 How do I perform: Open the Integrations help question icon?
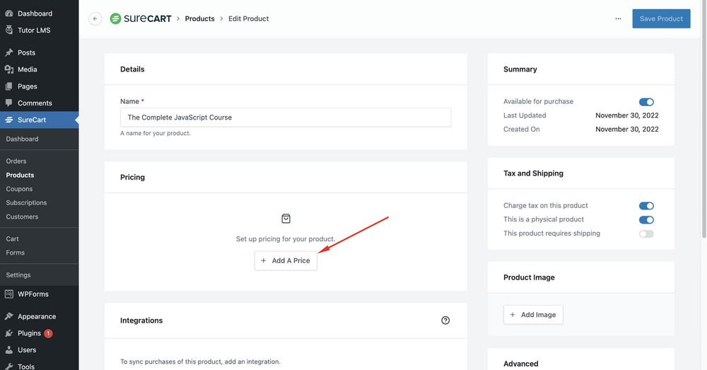click(445, 320)
